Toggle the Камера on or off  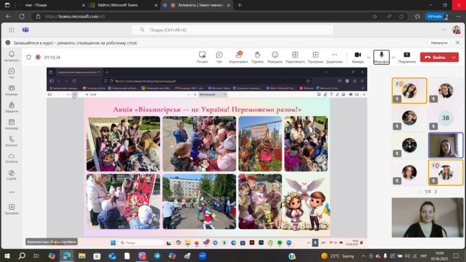pyautogui.click(x=358, y=57)
